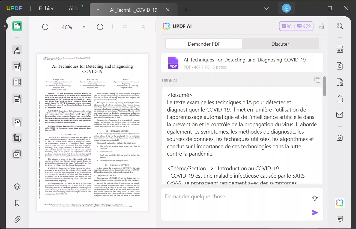Open the prompt suggestions lightbulb
Image resolution: width=356 pixels, height=229 pixels.
315,198
